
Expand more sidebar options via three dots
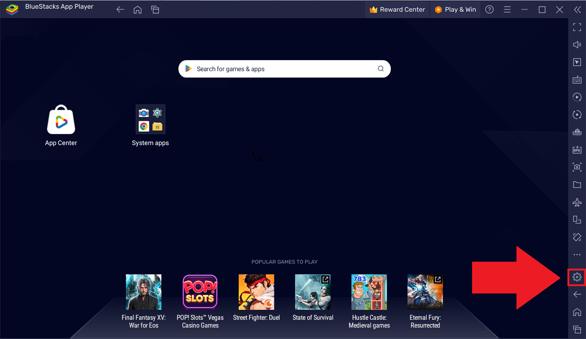click(x=577, y=254)
